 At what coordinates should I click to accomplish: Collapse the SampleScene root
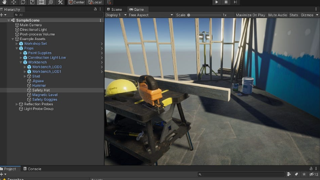8,20
